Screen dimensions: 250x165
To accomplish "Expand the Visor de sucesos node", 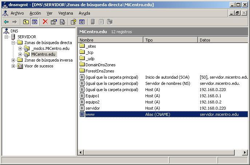I will [13, 66].
